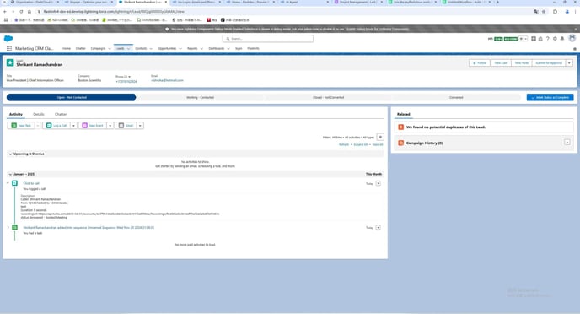Open dropdown arrow next to New Event
580x314 pixels.
click(x=110, y=126)
